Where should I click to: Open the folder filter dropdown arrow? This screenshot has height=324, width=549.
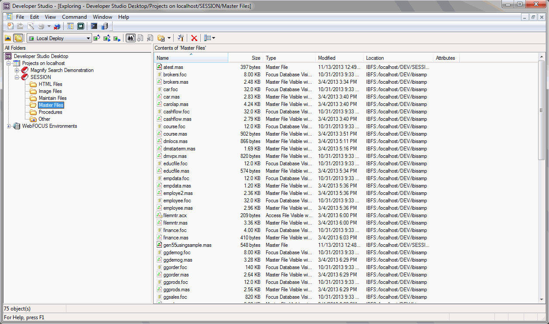click(169, 38)
